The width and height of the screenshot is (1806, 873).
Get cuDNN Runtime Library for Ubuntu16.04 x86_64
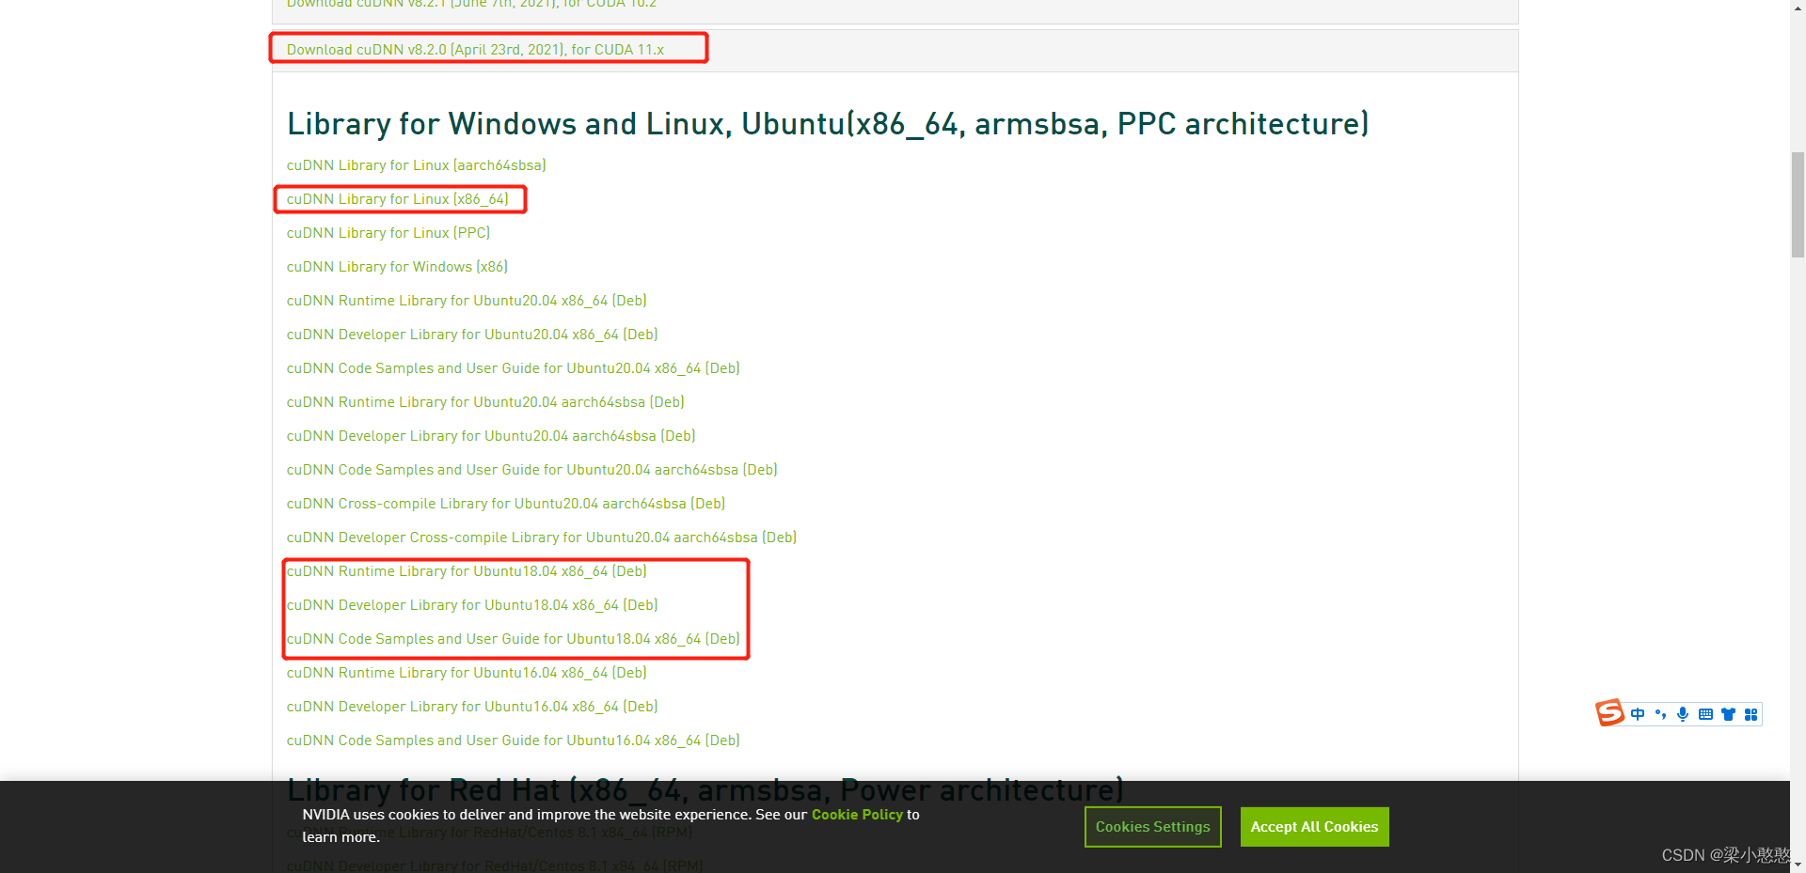(x=467, y=673)
